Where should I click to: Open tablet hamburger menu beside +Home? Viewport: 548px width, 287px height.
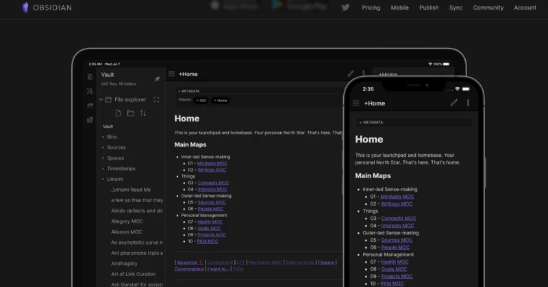tap(172, 74)
